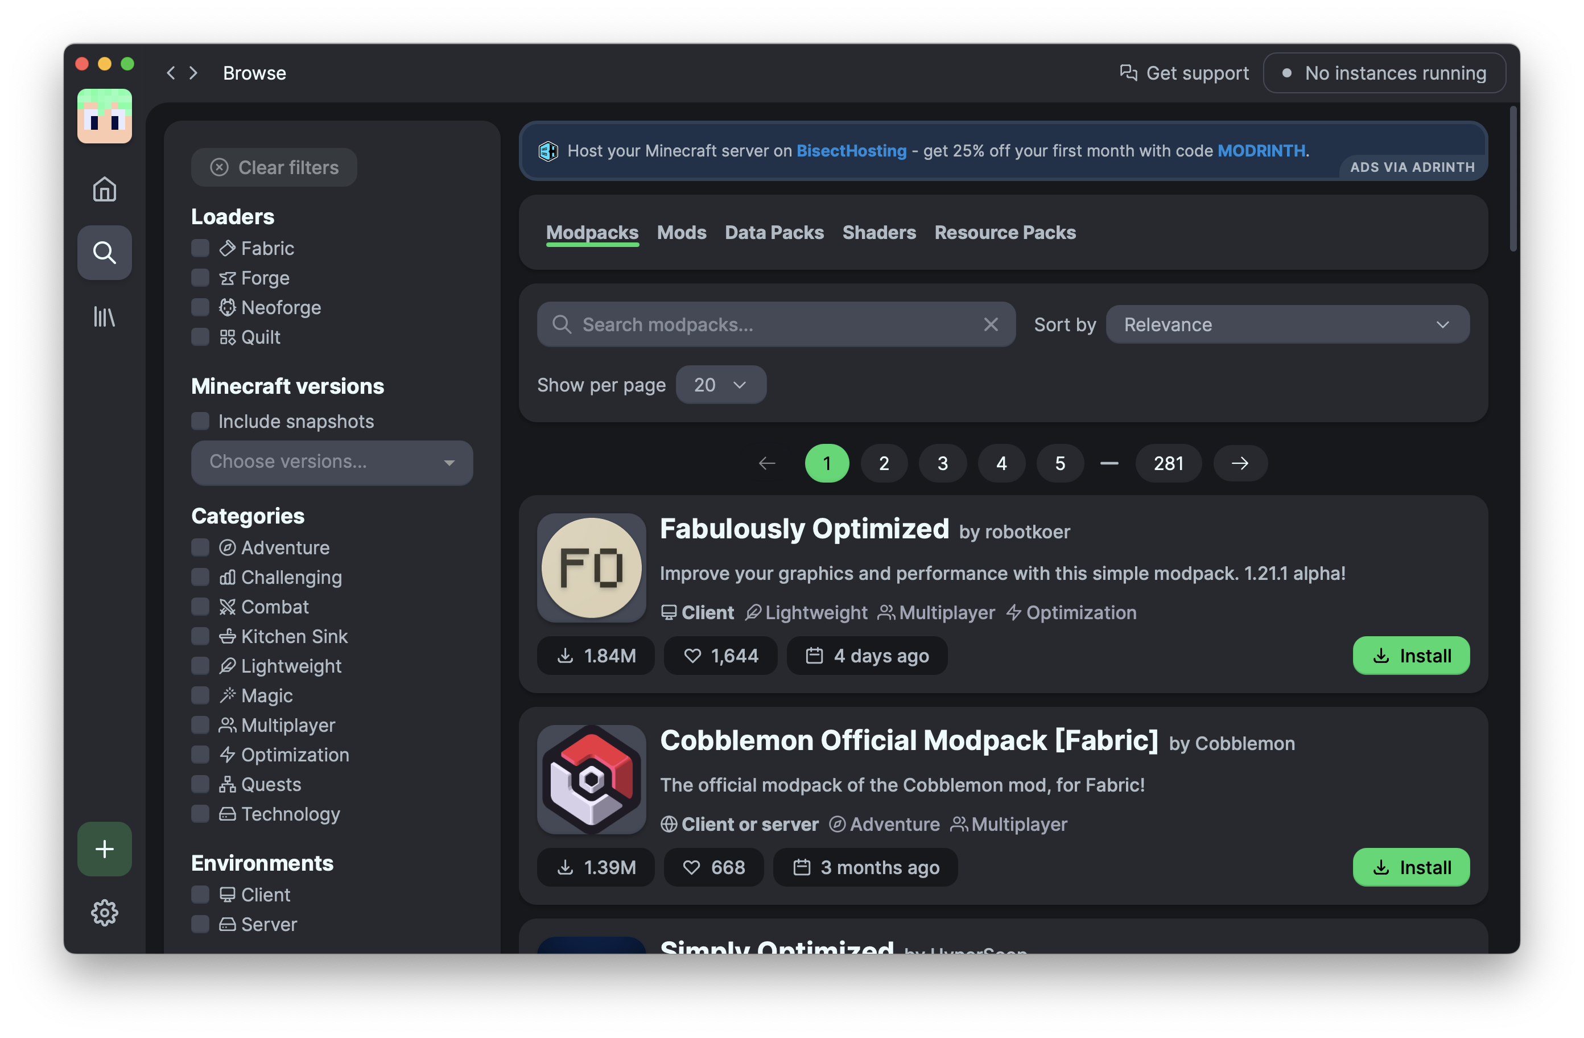1584x1038 pixels.
Task: Go to page 5
Action: [1059, 463]
